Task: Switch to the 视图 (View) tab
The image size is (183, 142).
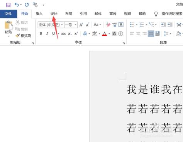Action: (127, 14)
